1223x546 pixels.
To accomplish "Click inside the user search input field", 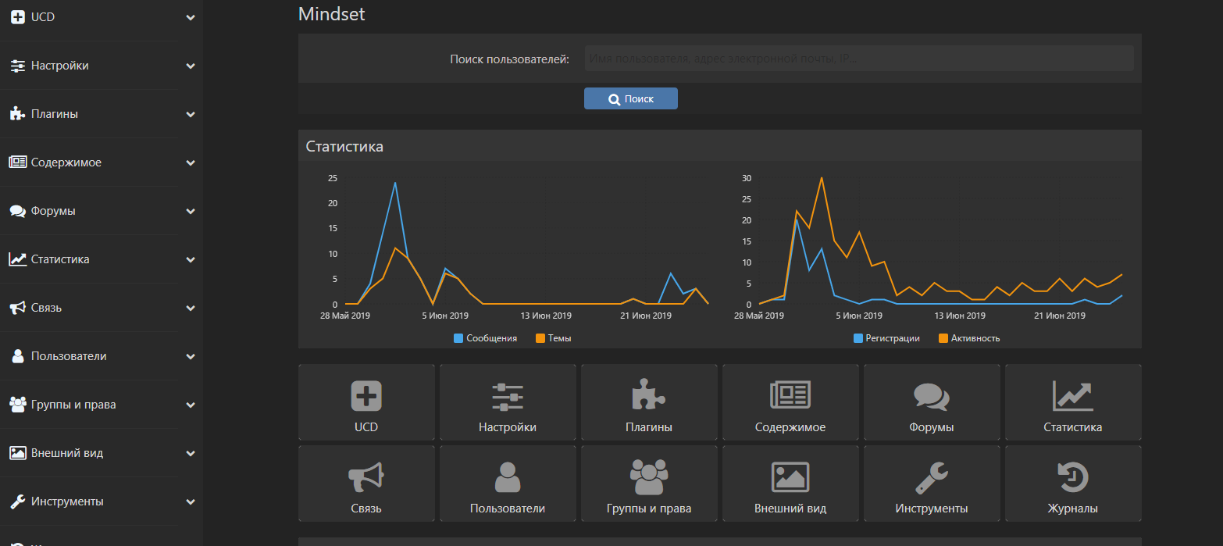I will [x=858, y=58].
